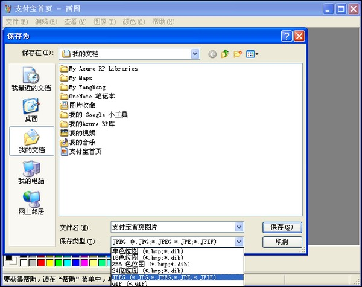Select 我的电脑 in the places bar

31,172
